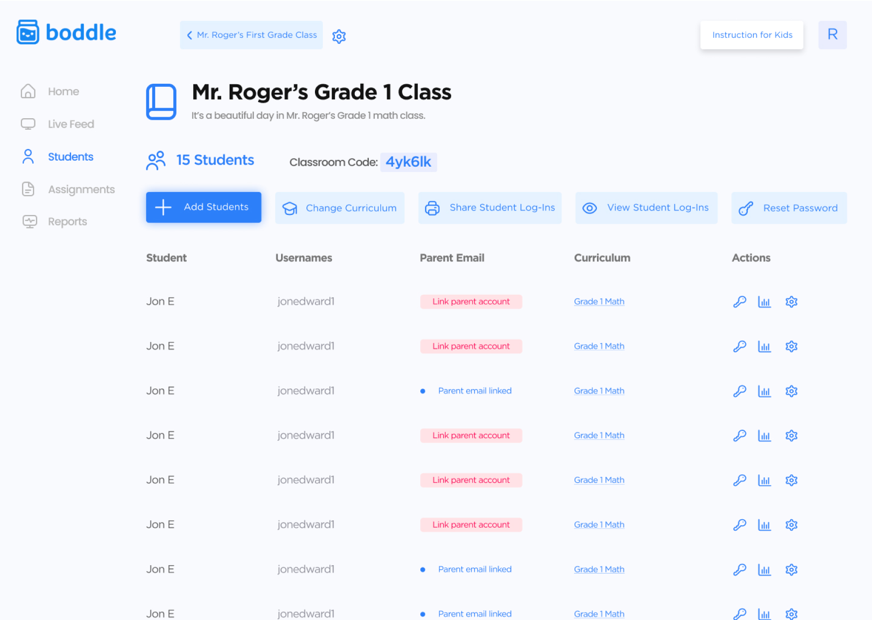Click gear icon in seventh student row
The width and height of the screenshot is (872, 620).
click(x=791, y=570)
